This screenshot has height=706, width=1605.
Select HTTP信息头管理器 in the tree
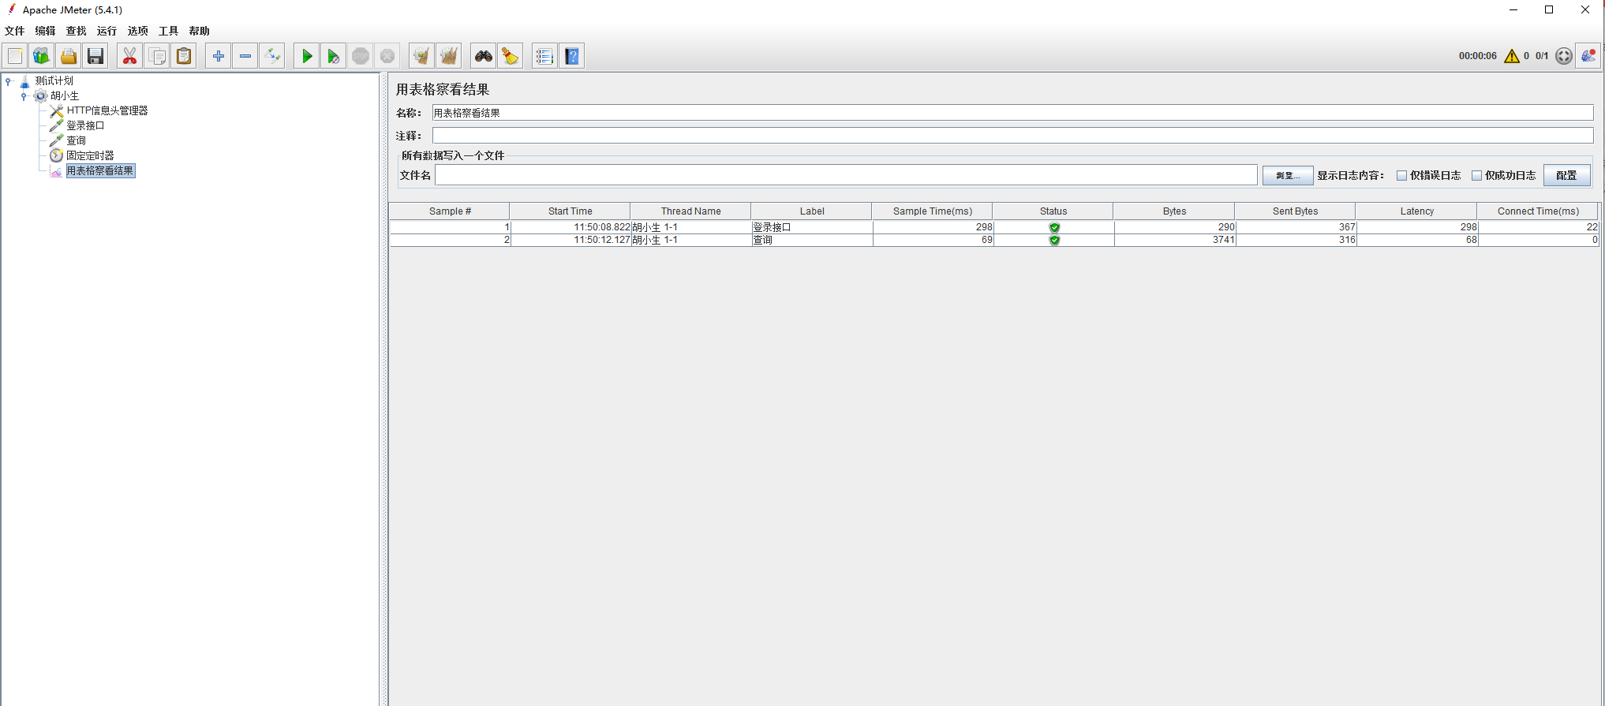(x=107, y=110)
